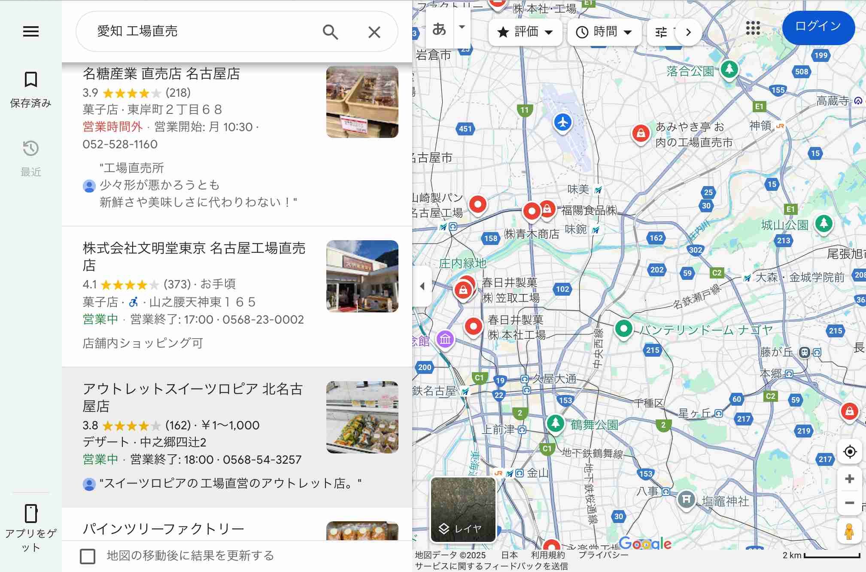The width and height of the screenshot is (866, 572).
Task: Click 春日井製菓 笠取工場 shopping pin
Action: [x=463, y=291]
